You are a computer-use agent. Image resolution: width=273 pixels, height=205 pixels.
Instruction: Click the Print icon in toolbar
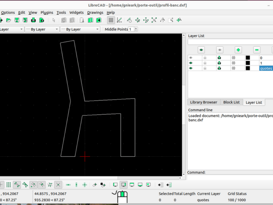[33, 20]
